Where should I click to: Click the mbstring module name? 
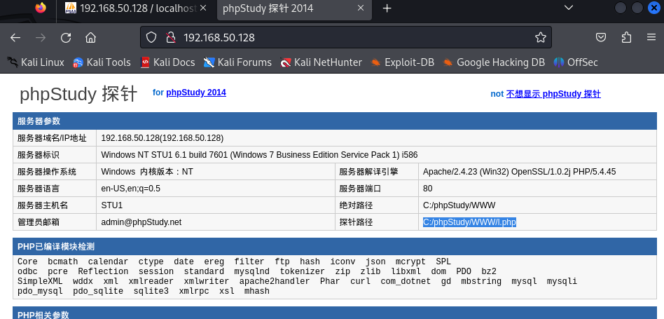(x=481, y=281)
